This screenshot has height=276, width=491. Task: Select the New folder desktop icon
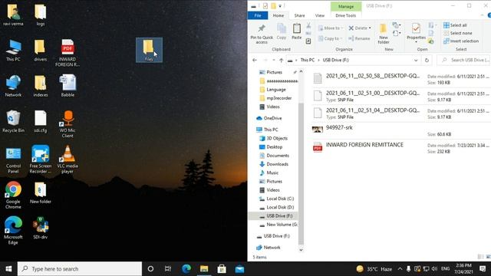click(x=41, y=193)
